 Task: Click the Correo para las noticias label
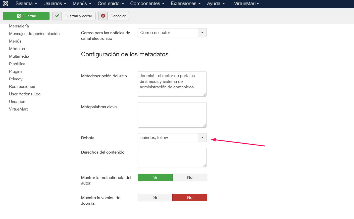[106, 35]
